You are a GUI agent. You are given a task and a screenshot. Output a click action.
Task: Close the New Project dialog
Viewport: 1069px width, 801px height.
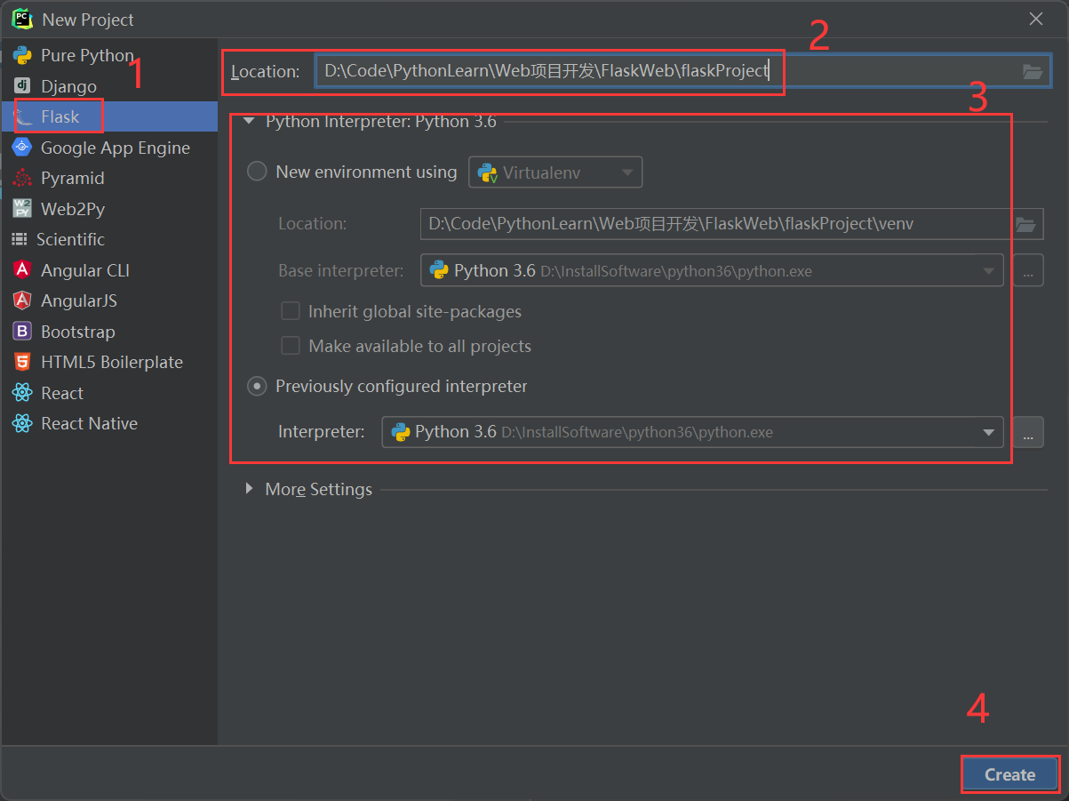(1036, 19)
